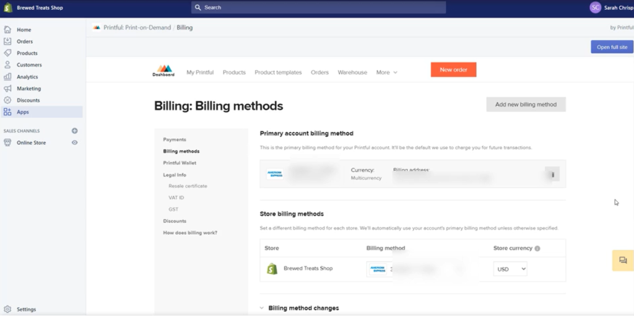Viewport: 634px width, 317px height.
Task: Select Payments in billing sidebar
Action: (175, 139)
